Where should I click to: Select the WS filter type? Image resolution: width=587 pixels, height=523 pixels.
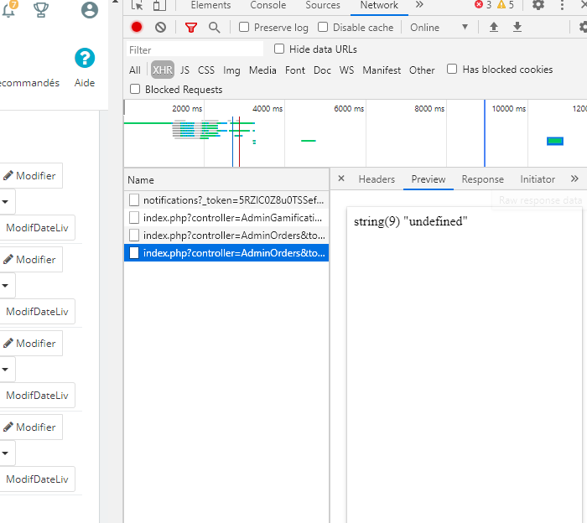click(x=346, y=70)
